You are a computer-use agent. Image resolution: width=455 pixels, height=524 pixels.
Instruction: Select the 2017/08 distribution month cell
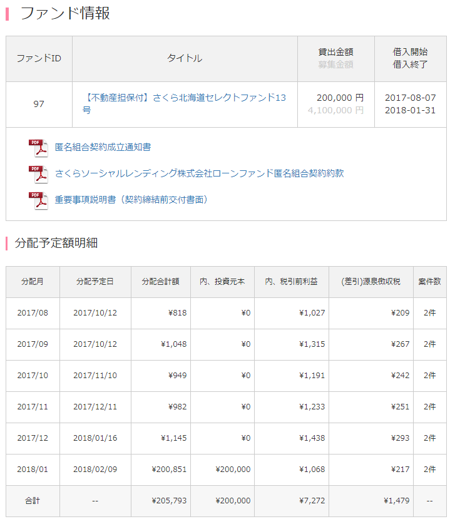coord(33,313)
